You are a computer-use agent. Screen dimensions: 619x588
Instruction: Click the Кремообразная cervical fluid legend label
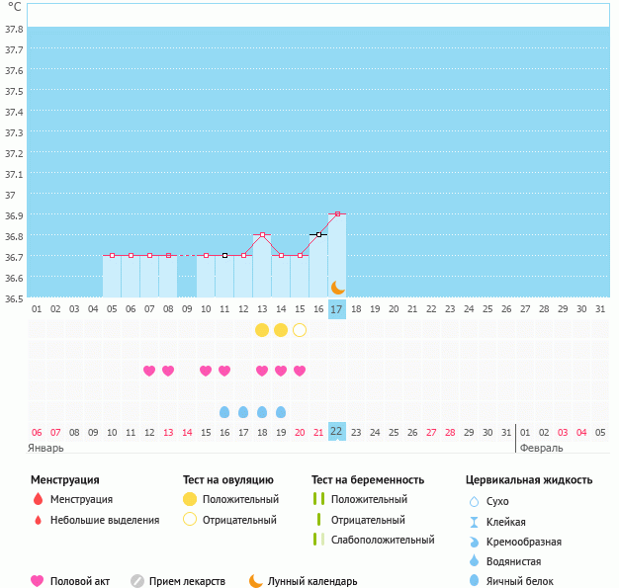point(525,542)
